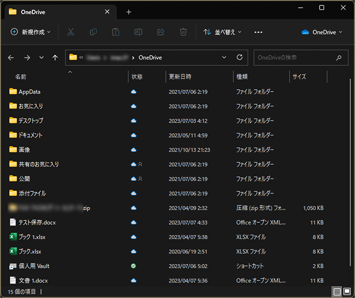Select the 公開 folder
355x298 pixels.
(24, 179)
